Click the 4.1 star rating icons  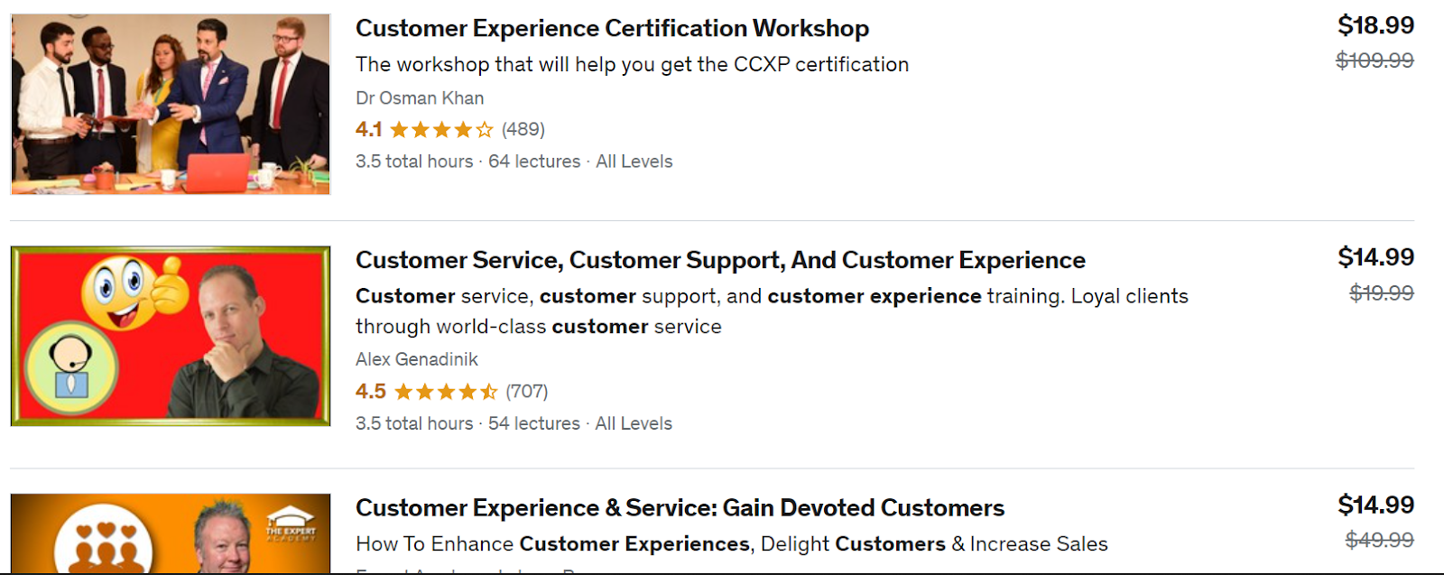441,130
